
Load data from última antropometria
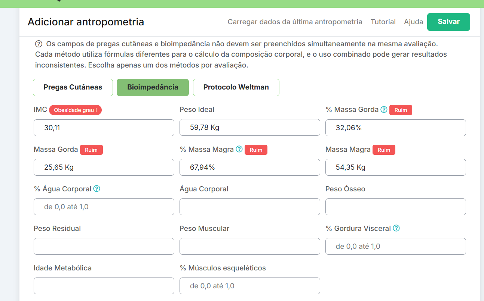295,22
